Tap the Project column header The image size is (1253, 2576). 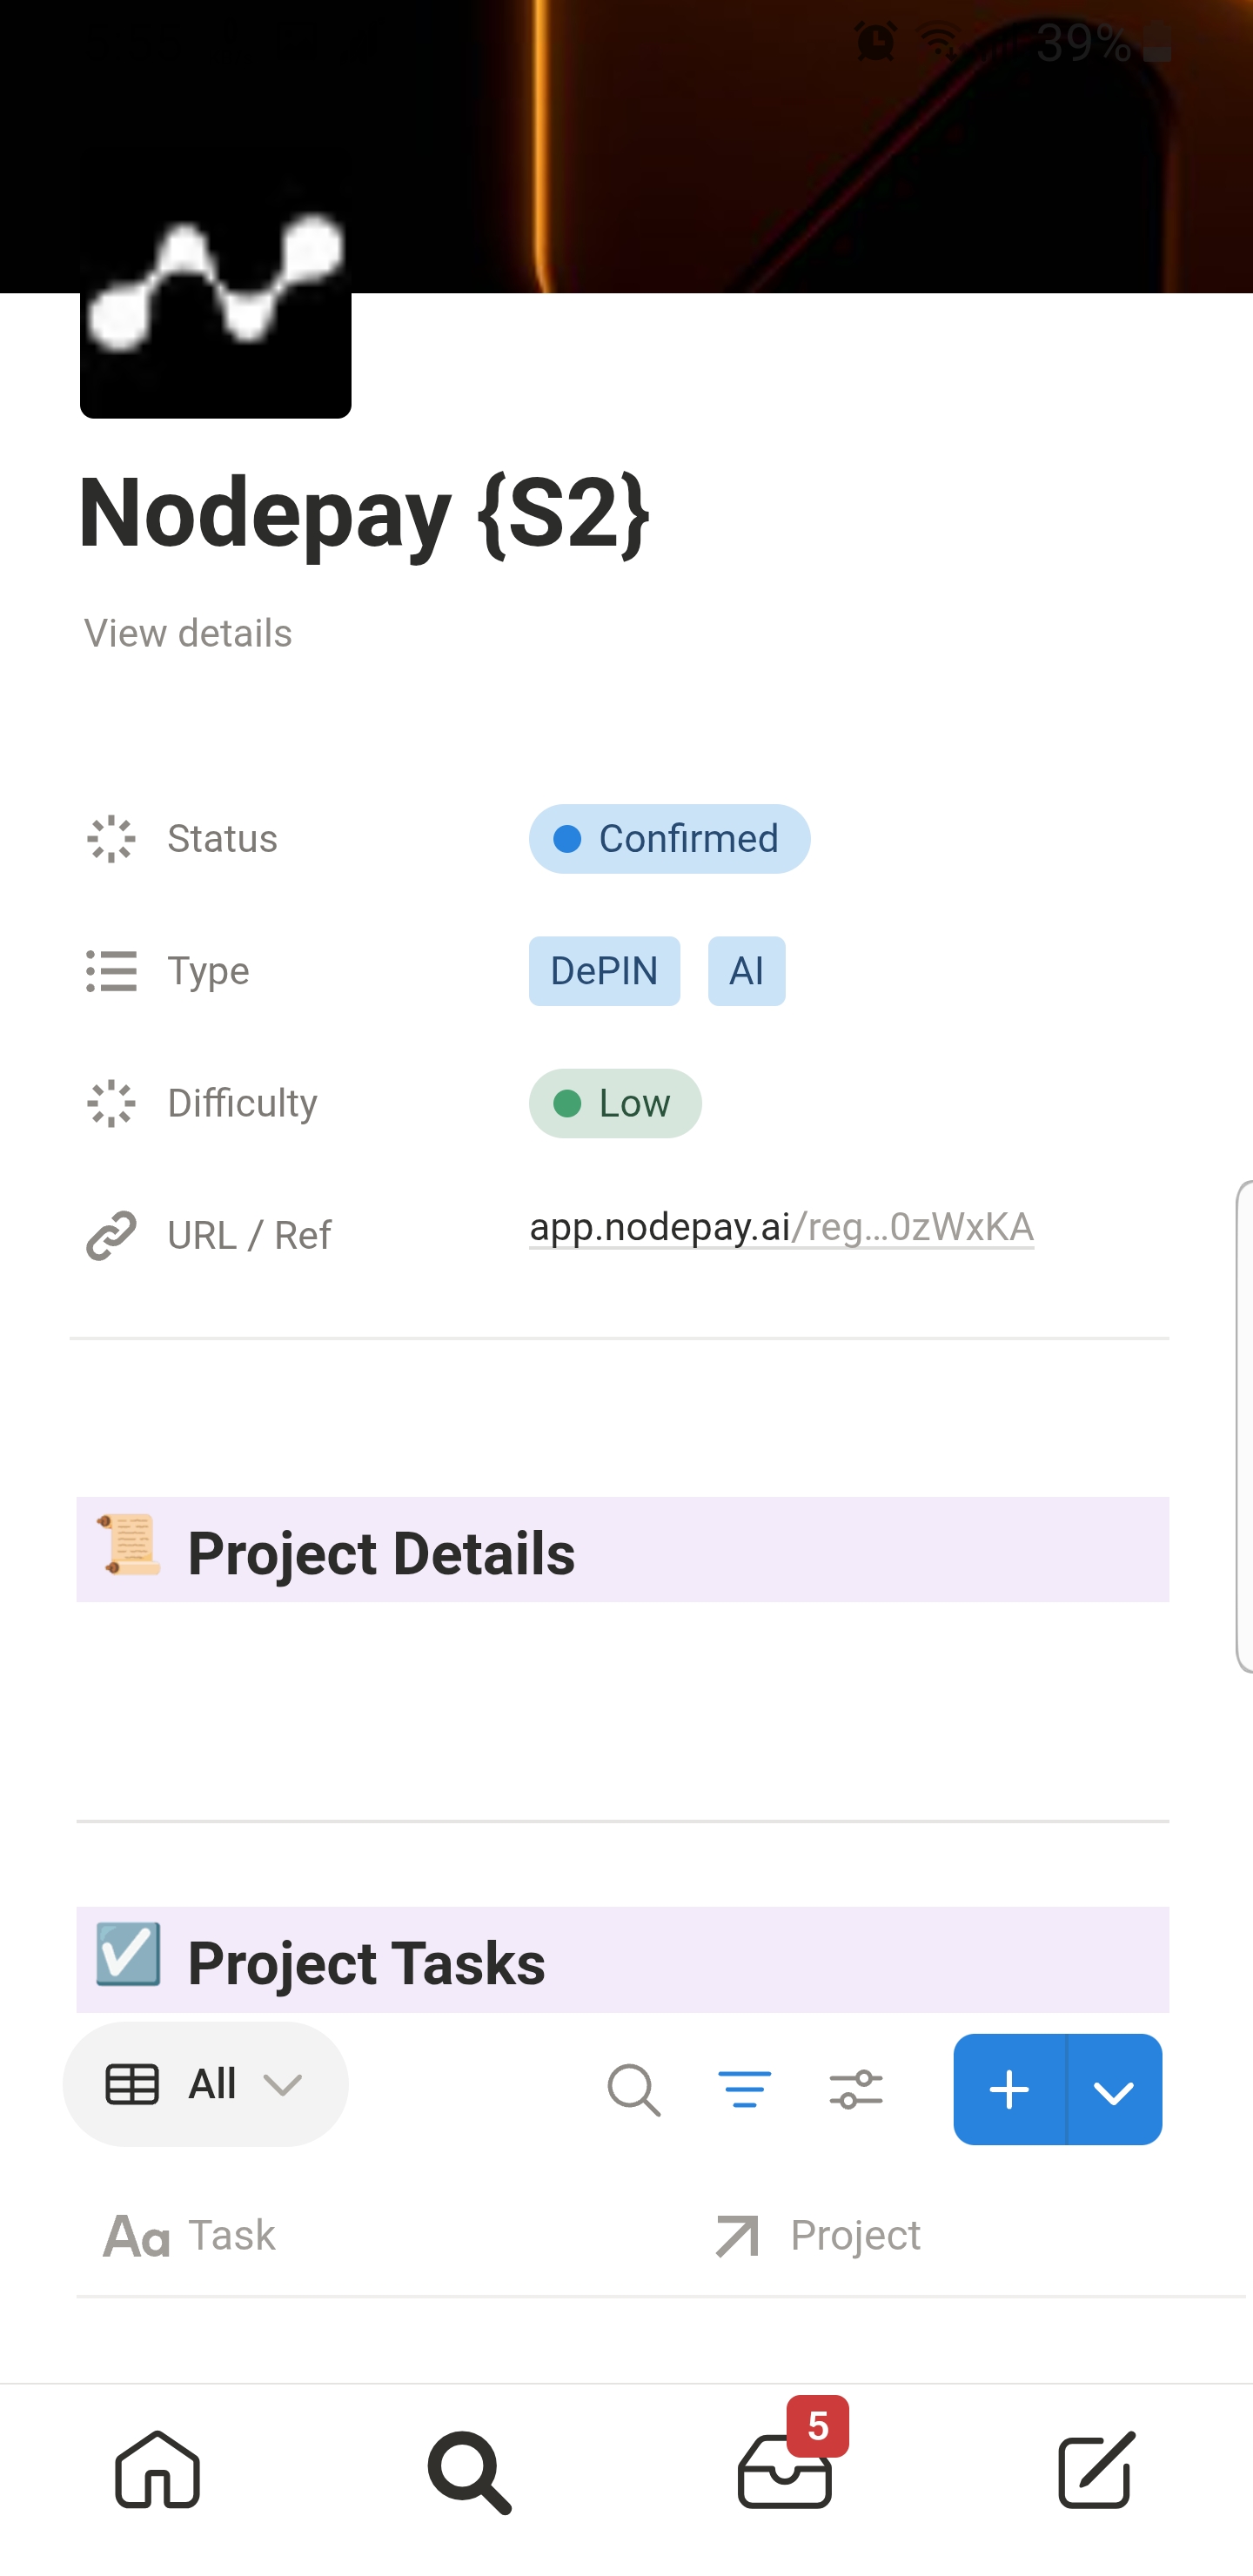tap(818, 2236)
